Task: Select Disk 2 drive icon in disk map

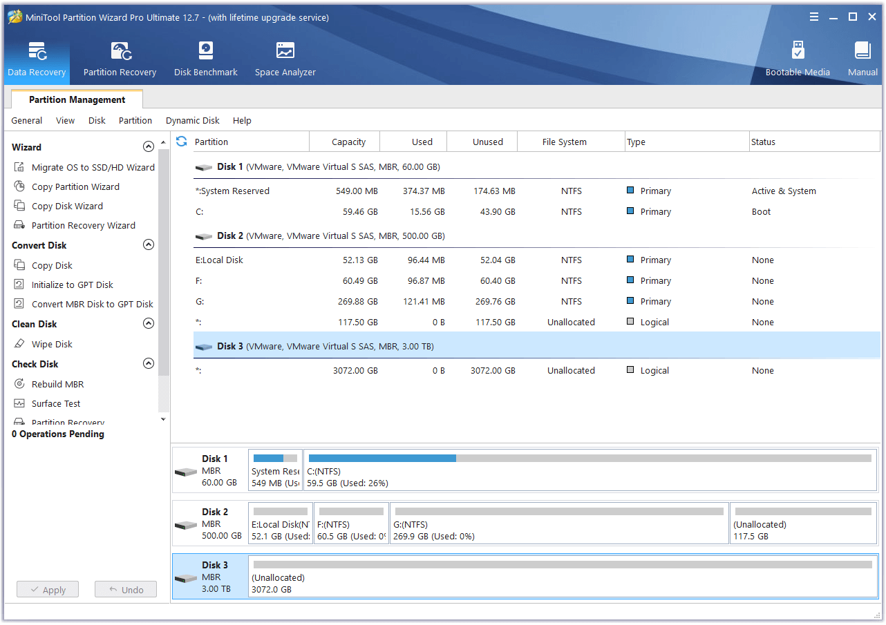Action: tap(186, 526)
